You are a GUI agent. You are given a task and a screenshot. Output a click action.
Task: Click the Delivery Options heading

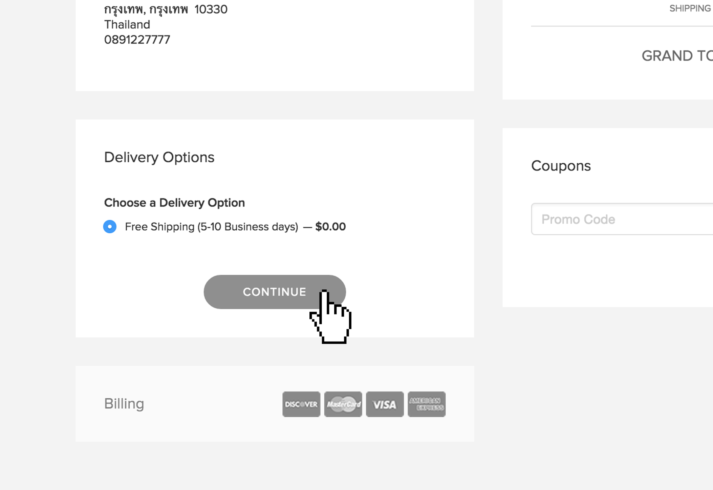(x=159, y=157)
